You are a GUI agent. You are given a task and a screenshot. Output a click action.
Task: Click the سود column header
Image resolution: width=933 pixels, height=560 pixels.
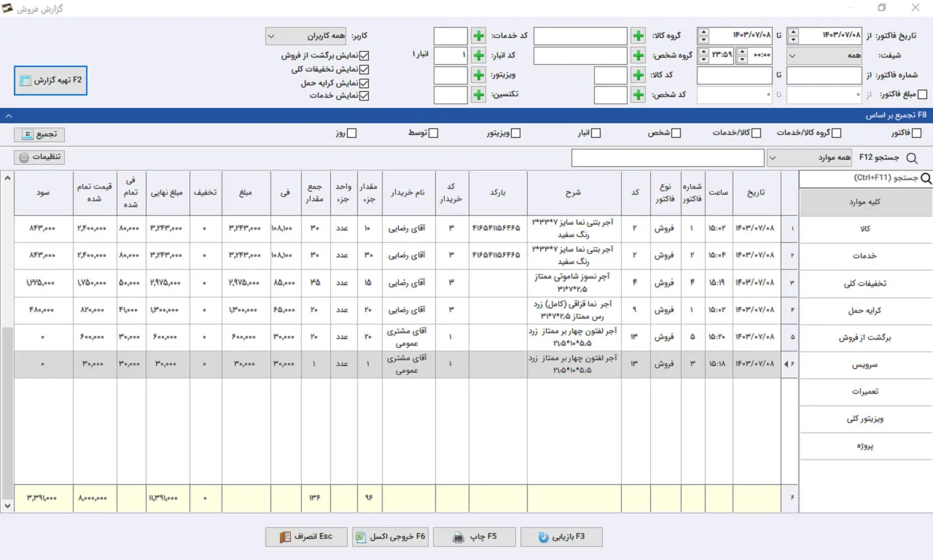click(44, 193)
